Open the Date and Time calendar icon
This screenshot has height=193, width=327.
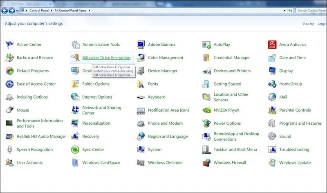pyautogui.click(x=272, y=58)
